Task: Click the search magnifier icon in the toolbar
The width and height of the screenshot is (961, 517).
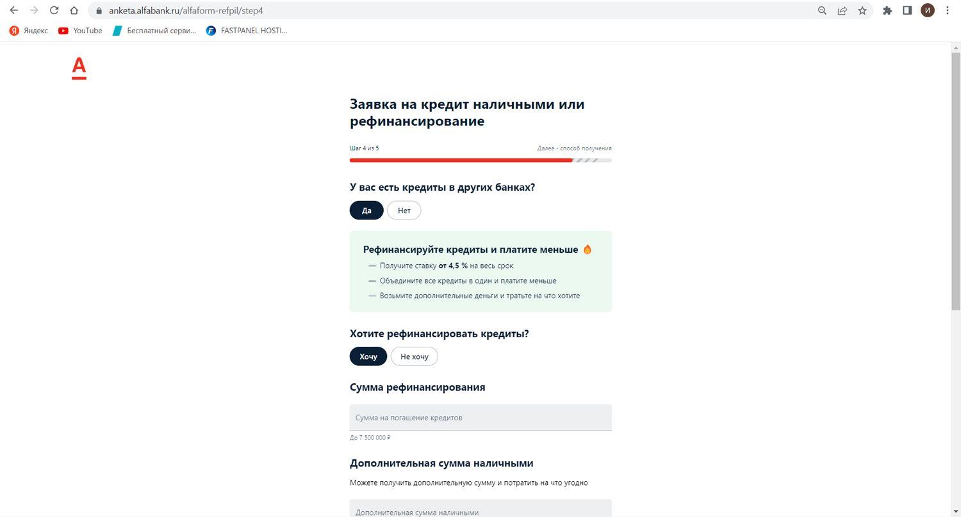Action: [821, 10]
